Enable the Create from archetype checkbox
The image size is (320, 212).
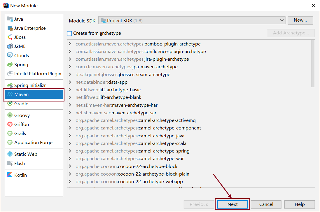[x=69, y=33]
